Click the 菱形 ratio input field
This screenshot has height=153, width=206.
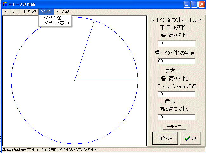[177, 117]
